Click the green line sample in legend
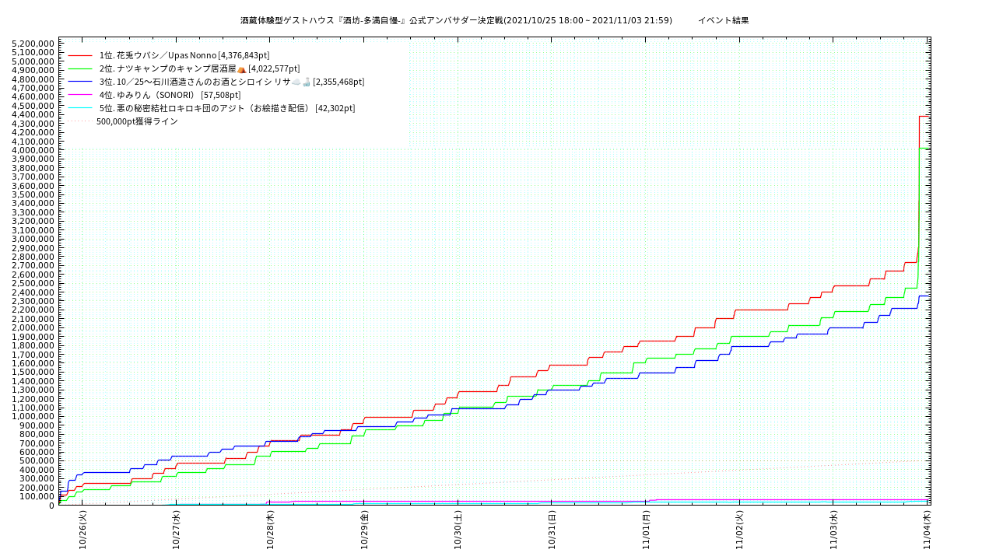996x560 pixels. click(x=80, y=69)
